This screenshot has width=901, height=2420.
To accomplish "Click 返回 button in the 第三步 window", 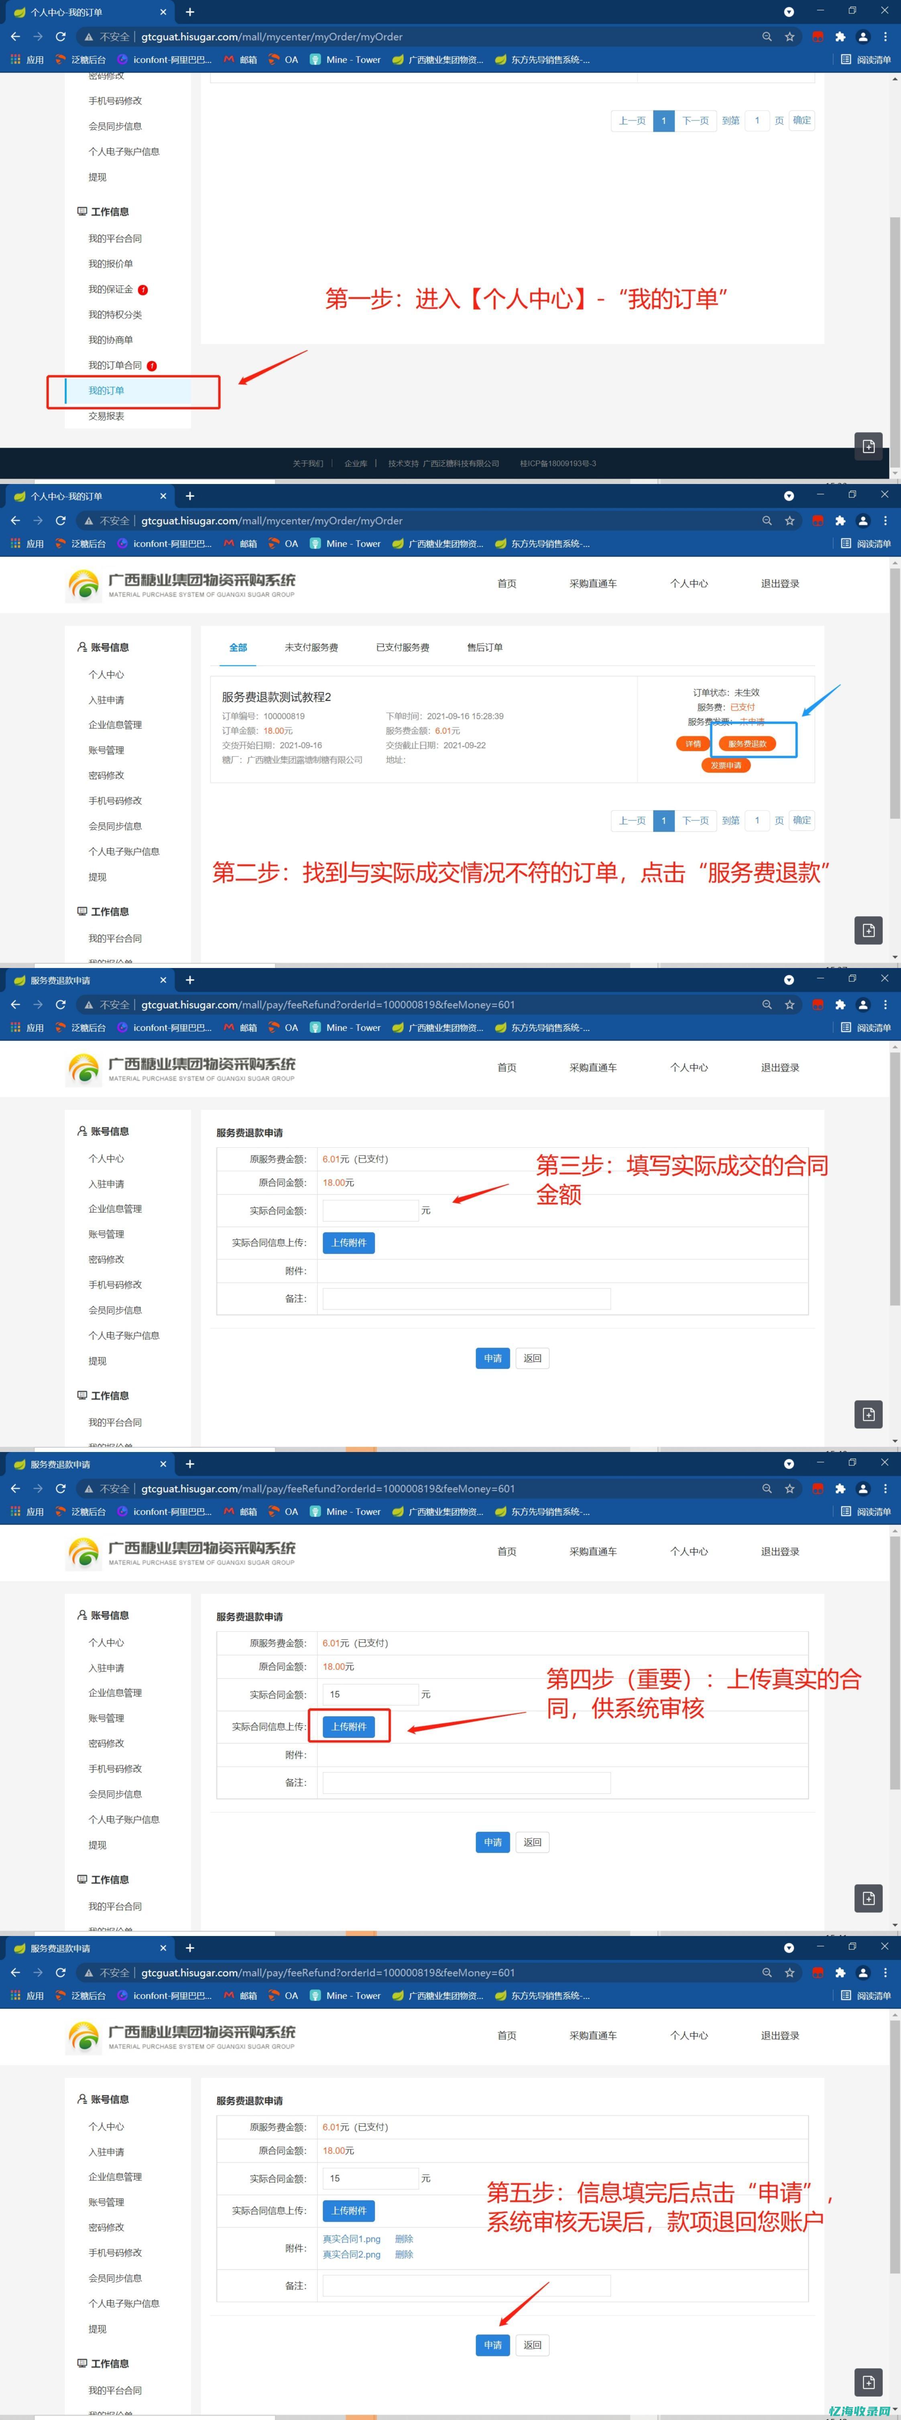I will click(532, 1358).
